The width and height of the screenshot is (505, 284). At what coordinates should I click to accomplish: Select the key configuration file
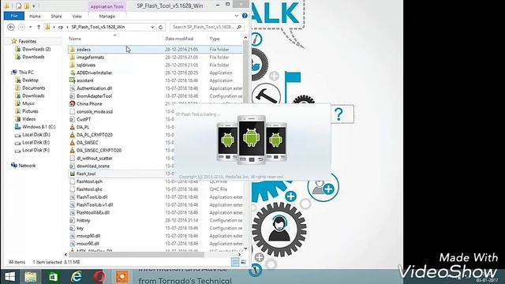tap(80, 228)
